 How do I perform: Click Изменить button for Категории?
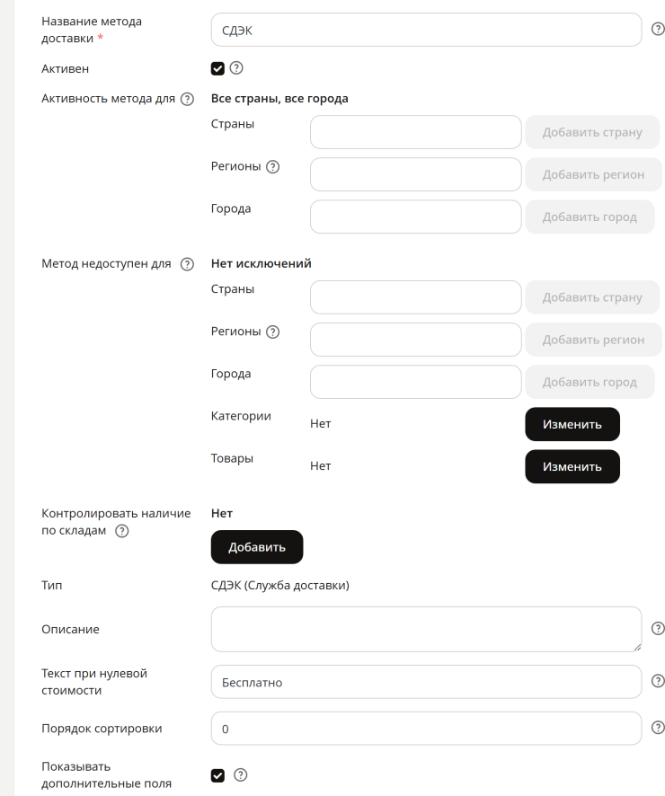click(x=572, y=424)
